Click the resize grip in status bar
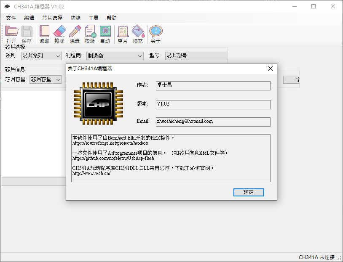Screen dimensions: 343x262 339,258
